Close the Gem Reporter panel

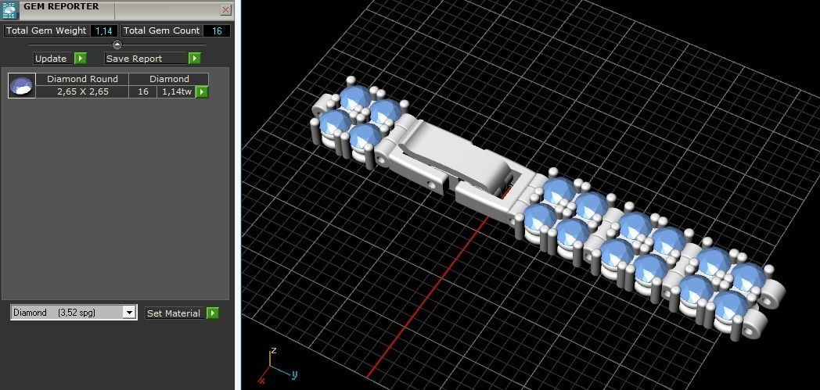click(225, 9)
